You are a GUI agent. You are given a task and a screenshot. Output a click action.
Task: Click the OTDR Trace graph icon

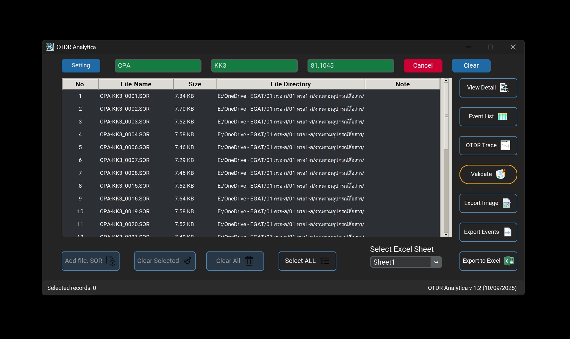click(x=505, y=145)
